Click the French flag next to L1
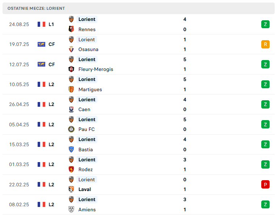This screenshot has height=216, width=279. 41,24
